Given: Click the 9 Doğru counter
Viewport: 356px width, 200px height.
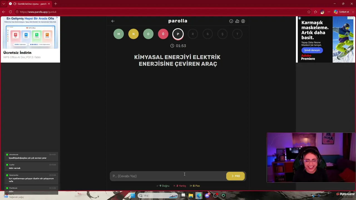Looking at the screenshot, I should tap(163, 186).
